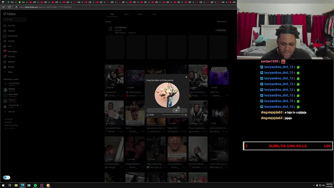Click yordan1999 username in chat
Image resolution: width=334 pixels, height=188 pixels.
[269, 61]
